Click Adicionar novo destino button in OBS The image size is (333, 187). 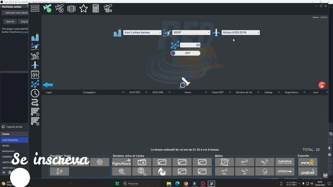pos(16,13)
